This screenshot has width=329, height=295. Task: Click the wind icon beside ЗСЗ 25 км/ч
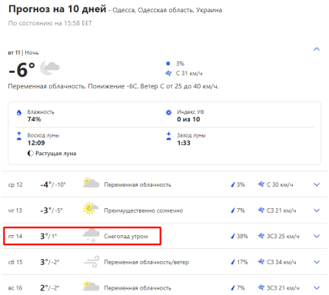[x=261, y=236]
